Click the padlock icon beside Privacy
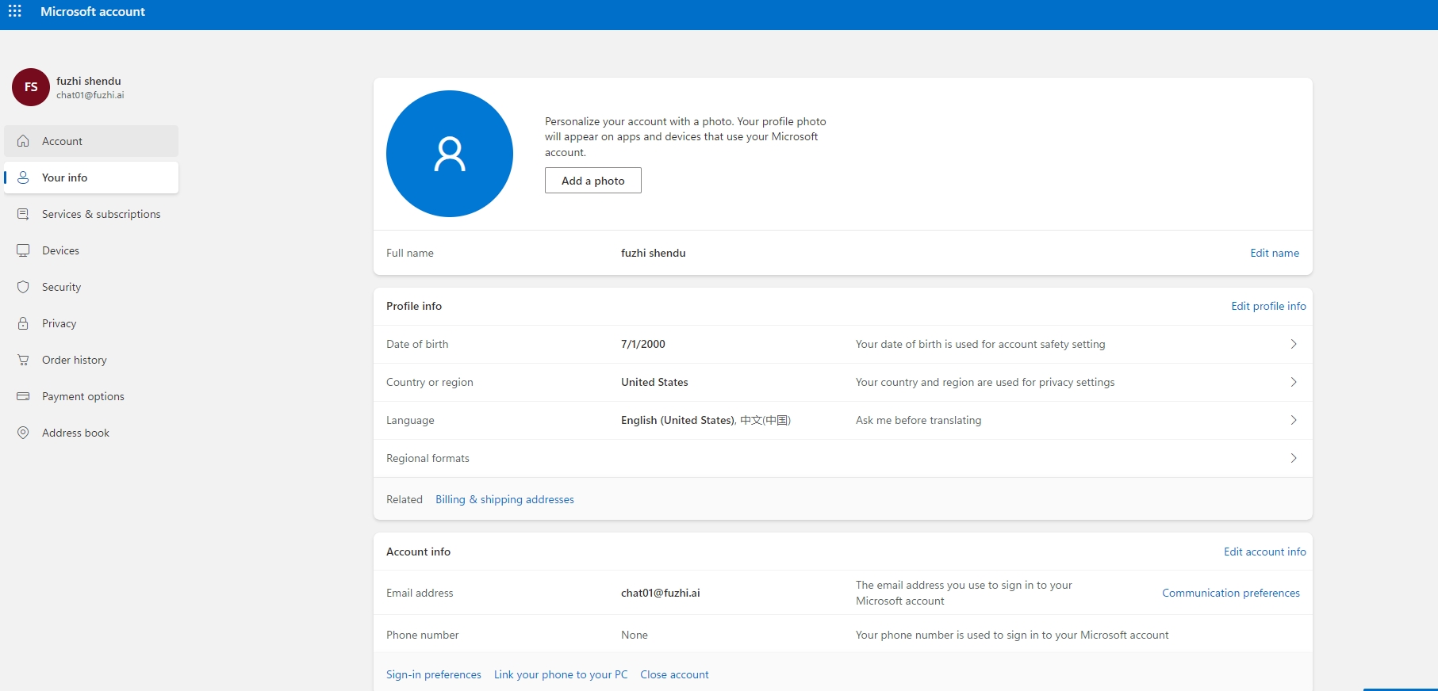The image size is (1438, 691). tap(23, 323)
